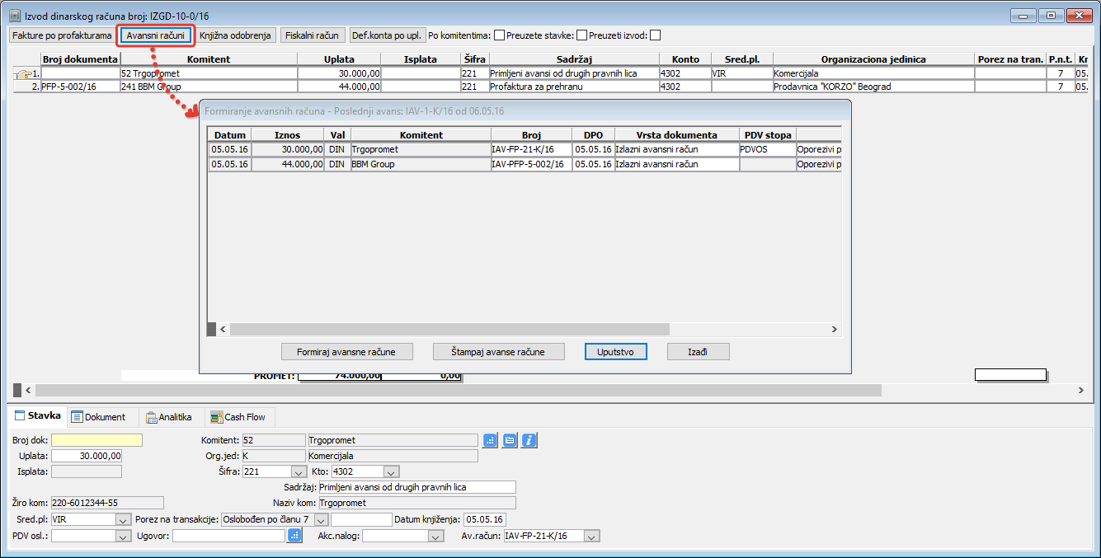This screenshot has height=558, width=1101.
Task: Click Izađi to exit the dialog
Action: pyautogui.click(x=698, y=352)
